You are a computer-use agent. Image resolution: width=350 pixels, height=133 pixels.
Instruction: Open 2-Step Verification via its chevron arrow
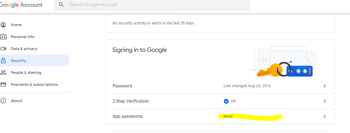(325, 101)
